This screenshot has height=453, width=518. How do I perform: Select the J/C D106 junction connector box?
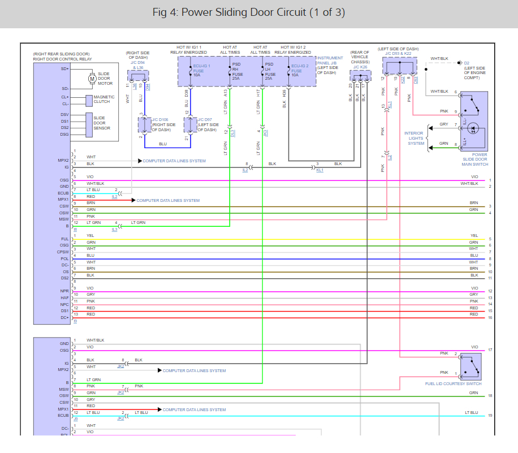click(x=145, y=125)
